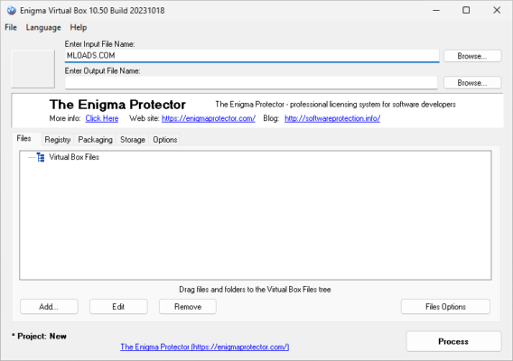Close the Enigma Virtual Box window

[497, 11]
